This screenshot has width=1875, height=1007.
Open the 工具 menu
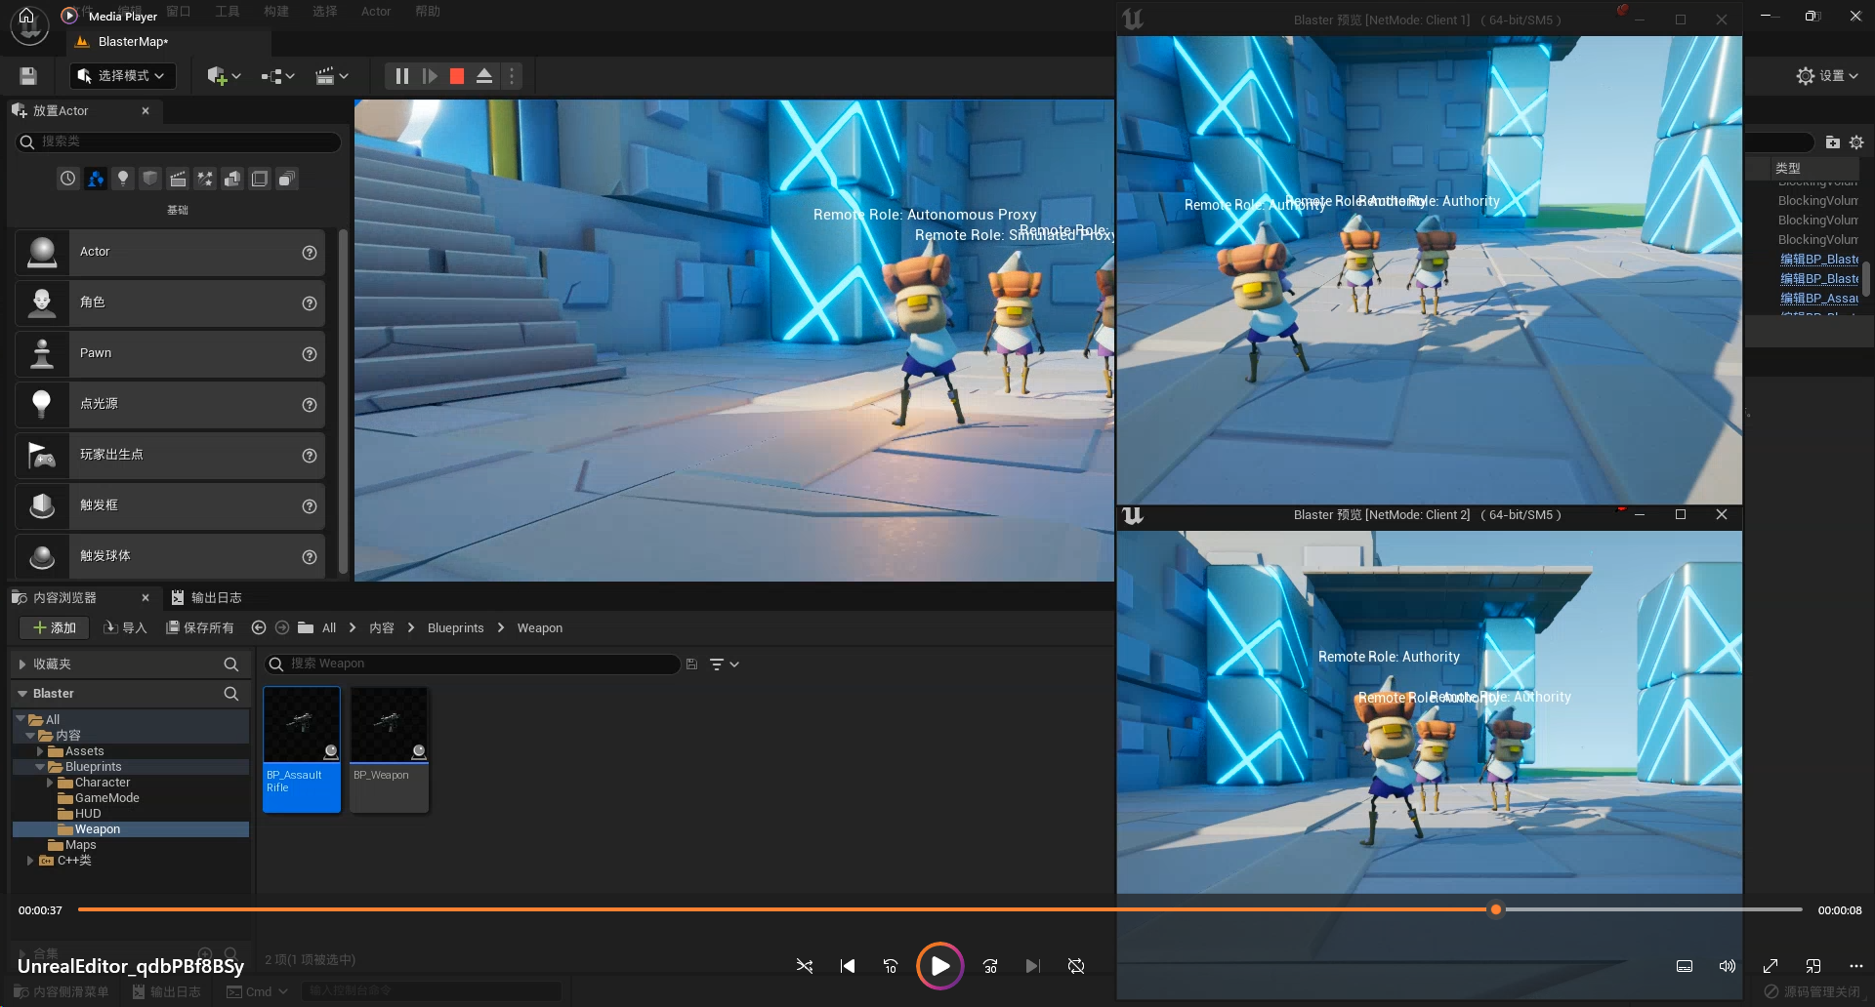click(228, 12)
